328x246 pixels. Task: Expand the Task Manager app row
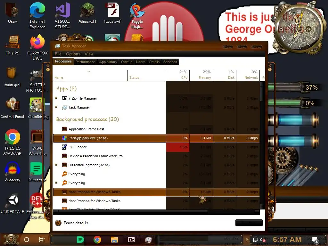point(56,107)
